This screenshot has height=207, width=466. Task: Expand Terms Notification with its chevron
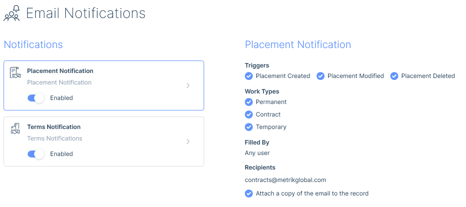pos(188,141)
